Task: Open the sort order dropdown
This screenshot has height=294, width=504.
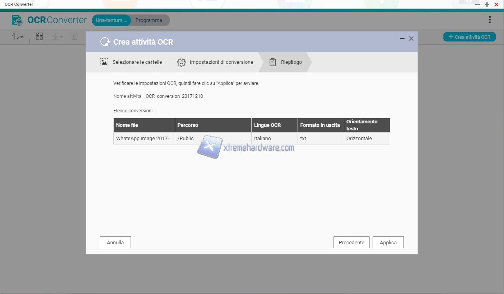Action: 18,36
